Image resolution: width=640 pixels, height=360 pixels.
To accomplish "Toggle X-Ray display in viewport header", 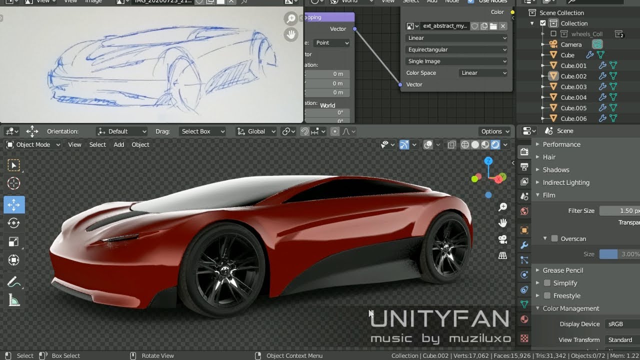I will coord(451,145).
